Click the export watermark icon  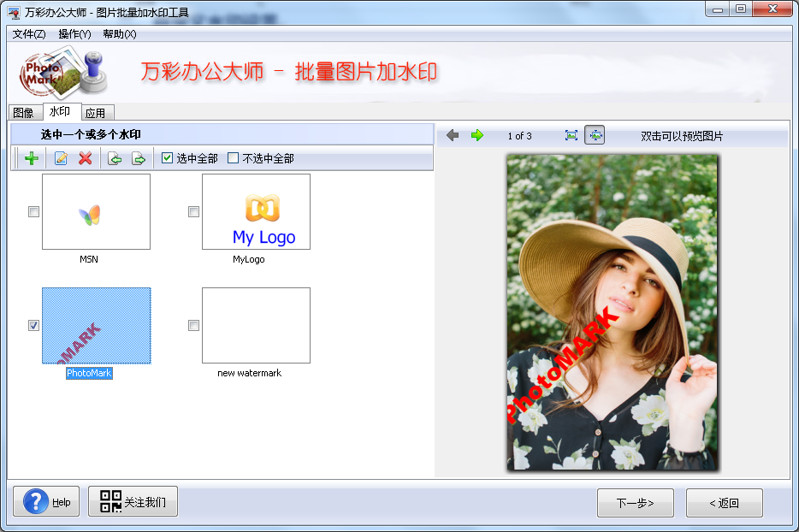(139, 158)
